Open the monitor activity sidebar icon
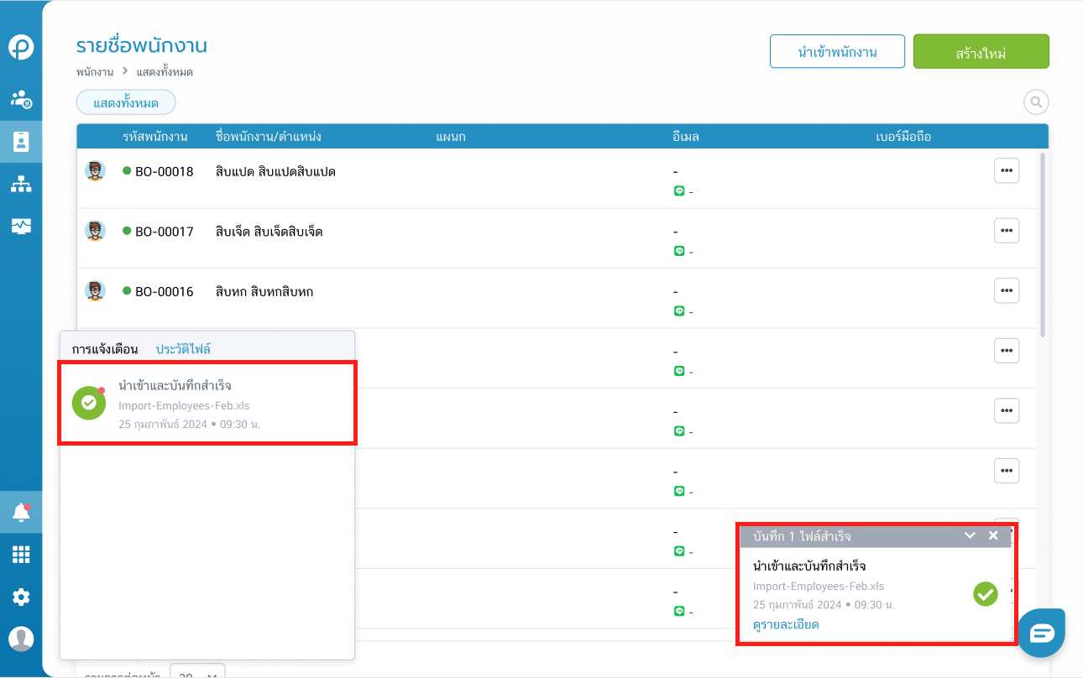The image size is (1083, 678). pyautogui.click(x=21, y=227)
